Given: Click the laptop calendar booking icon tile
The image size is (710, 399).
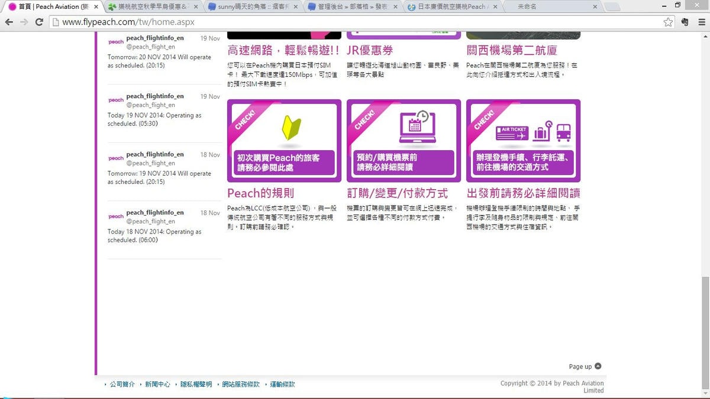Looking at the screenshot, I should [x=404, y=140].
